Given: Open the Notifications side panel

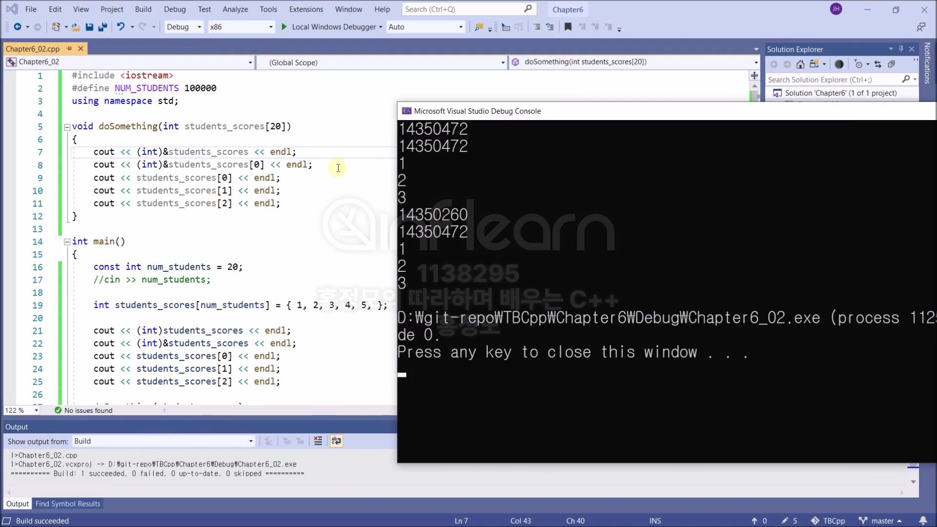Looking at the screenshot, I should click(927, 63).
